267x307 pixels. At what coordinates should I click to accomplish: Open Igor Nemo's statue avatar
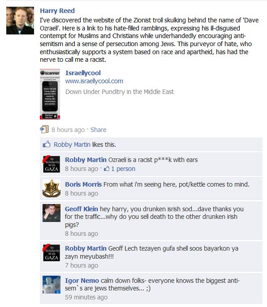click(52, 285)
